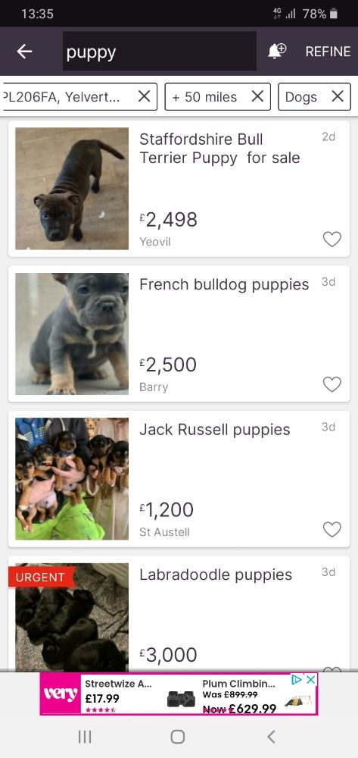This screenshot has height=758, width=358.
Task: Tap the back arrow in search header
Action: (24, 52)
